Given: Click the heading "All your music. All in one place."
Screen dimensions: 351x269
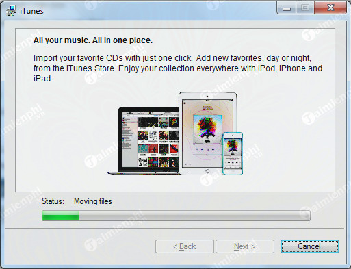Looking at the screenshot, I should (x=93, y=40).
